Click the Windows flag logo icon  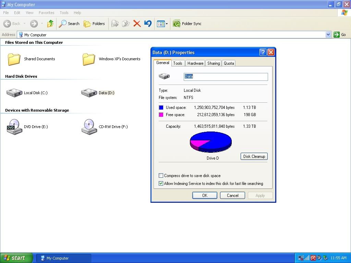pos(344,13)
